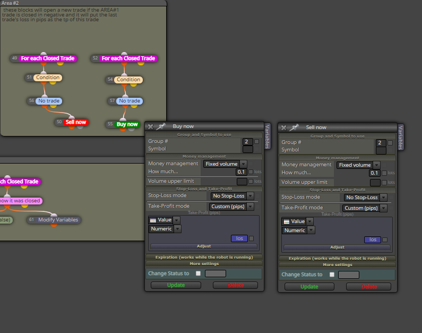This screenshot has height=333, width=422.
Task: Open Numeric dropdown in Buy now panel
Action: point(165,229)
